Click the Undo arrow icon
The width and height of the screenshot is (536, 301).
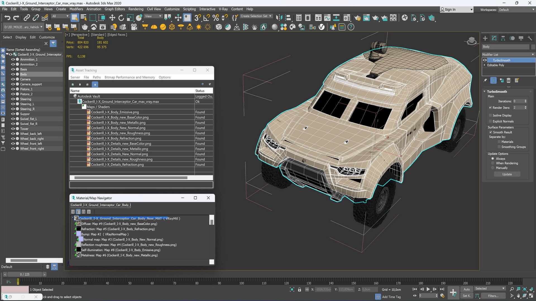pos(7,18)
